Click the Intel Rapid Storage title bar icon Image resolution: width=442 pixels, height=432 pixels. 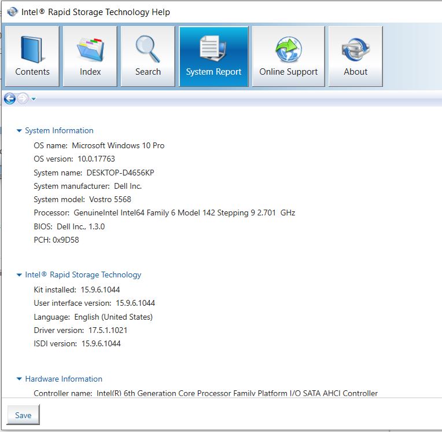point(12,12)
